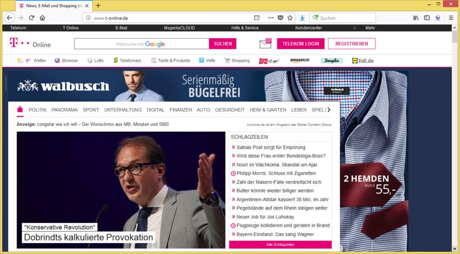Open headline Nouri im Wachkoma
Image resolution: width=460 pixels, height=254 pixels.
(277, 164)
